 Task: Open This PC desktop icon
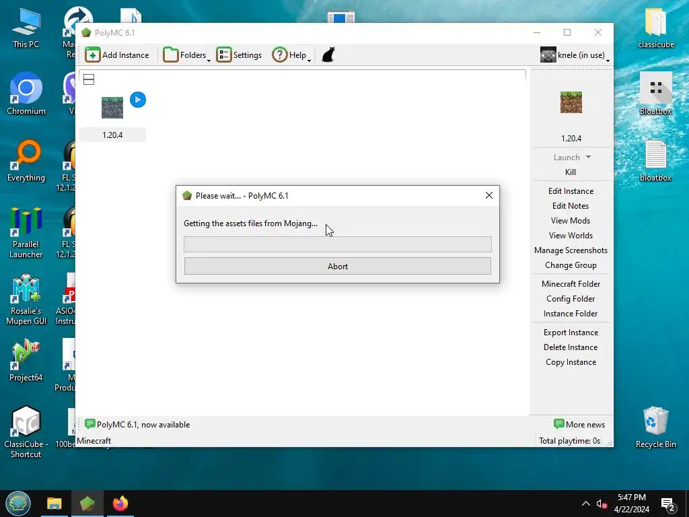coord(26,29)
